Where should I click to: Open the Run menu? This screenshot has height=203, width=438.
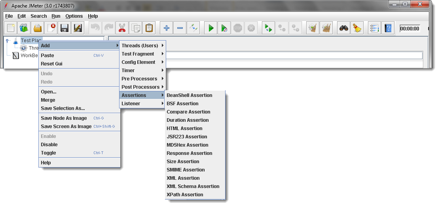pyautogui.click(x=57, y=16)
